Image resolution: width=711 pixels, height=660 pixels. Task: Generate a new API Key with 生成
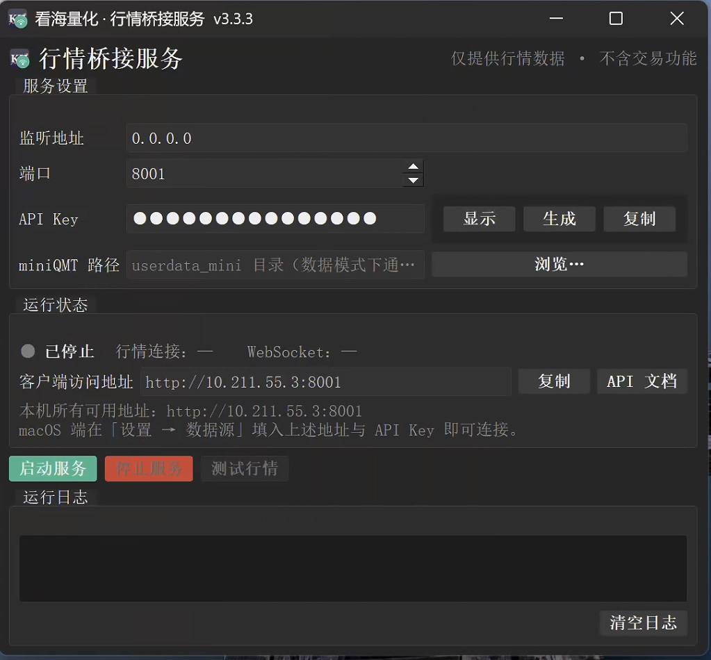pyautogui.click(x=559, y=219)
